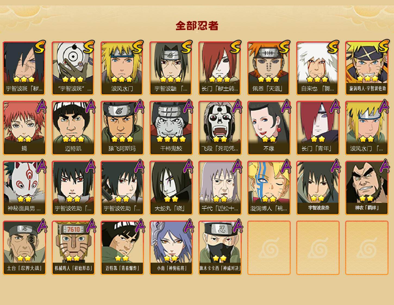Open the 小南「神驹佑将」 card
Viewport: 394px width, 305px height.
point(171,248)
